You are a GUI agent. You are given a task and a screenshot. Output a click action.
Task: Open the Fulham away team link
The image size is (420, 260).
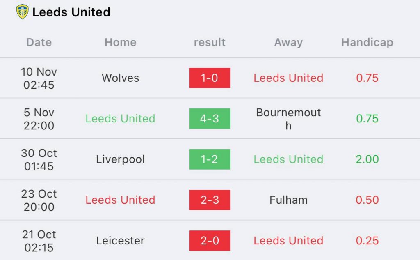(288, 200)
